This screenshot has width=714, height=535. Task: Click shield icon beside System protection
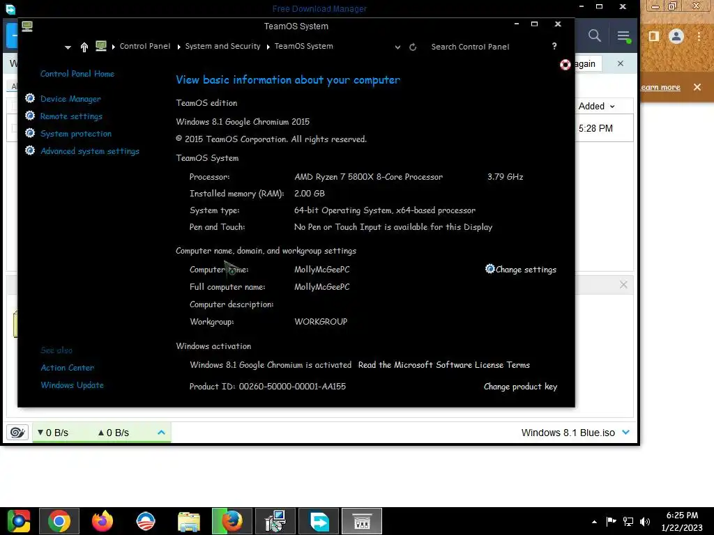pyautogui.click(x=30, y=133)
